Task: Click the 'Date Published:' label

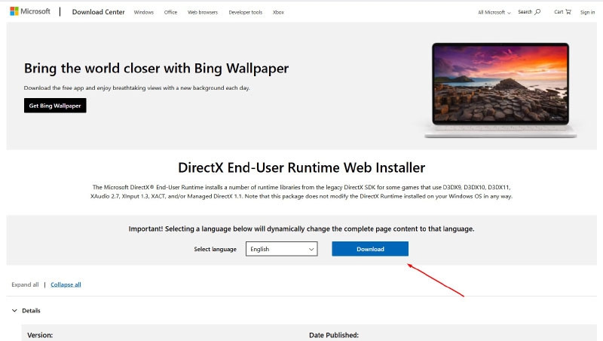Action: 334,335
